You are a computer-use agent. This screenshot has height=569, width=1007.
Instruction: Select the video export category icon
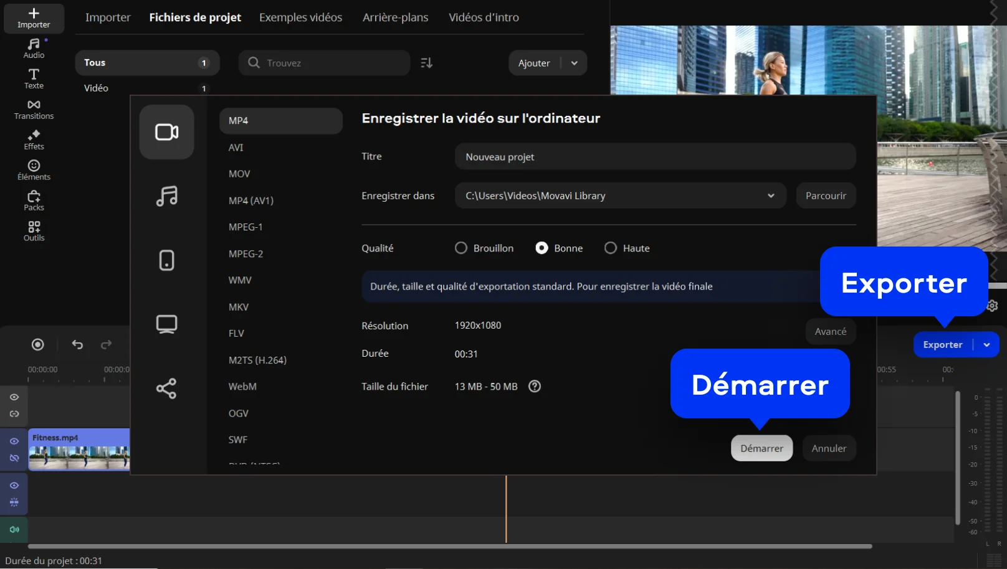tap(166, 132)
